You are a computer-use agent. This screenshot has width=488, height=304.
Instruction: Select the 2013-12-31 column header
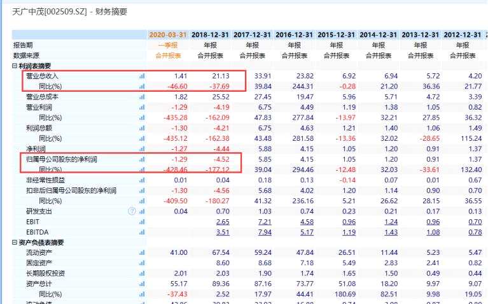pyautogui.click(x=421, y=34)
